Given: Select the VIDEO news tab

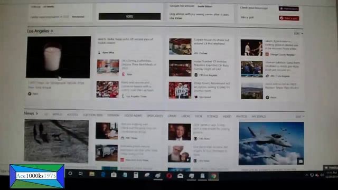Looking at the screenshot, I should tap(227, 117).
